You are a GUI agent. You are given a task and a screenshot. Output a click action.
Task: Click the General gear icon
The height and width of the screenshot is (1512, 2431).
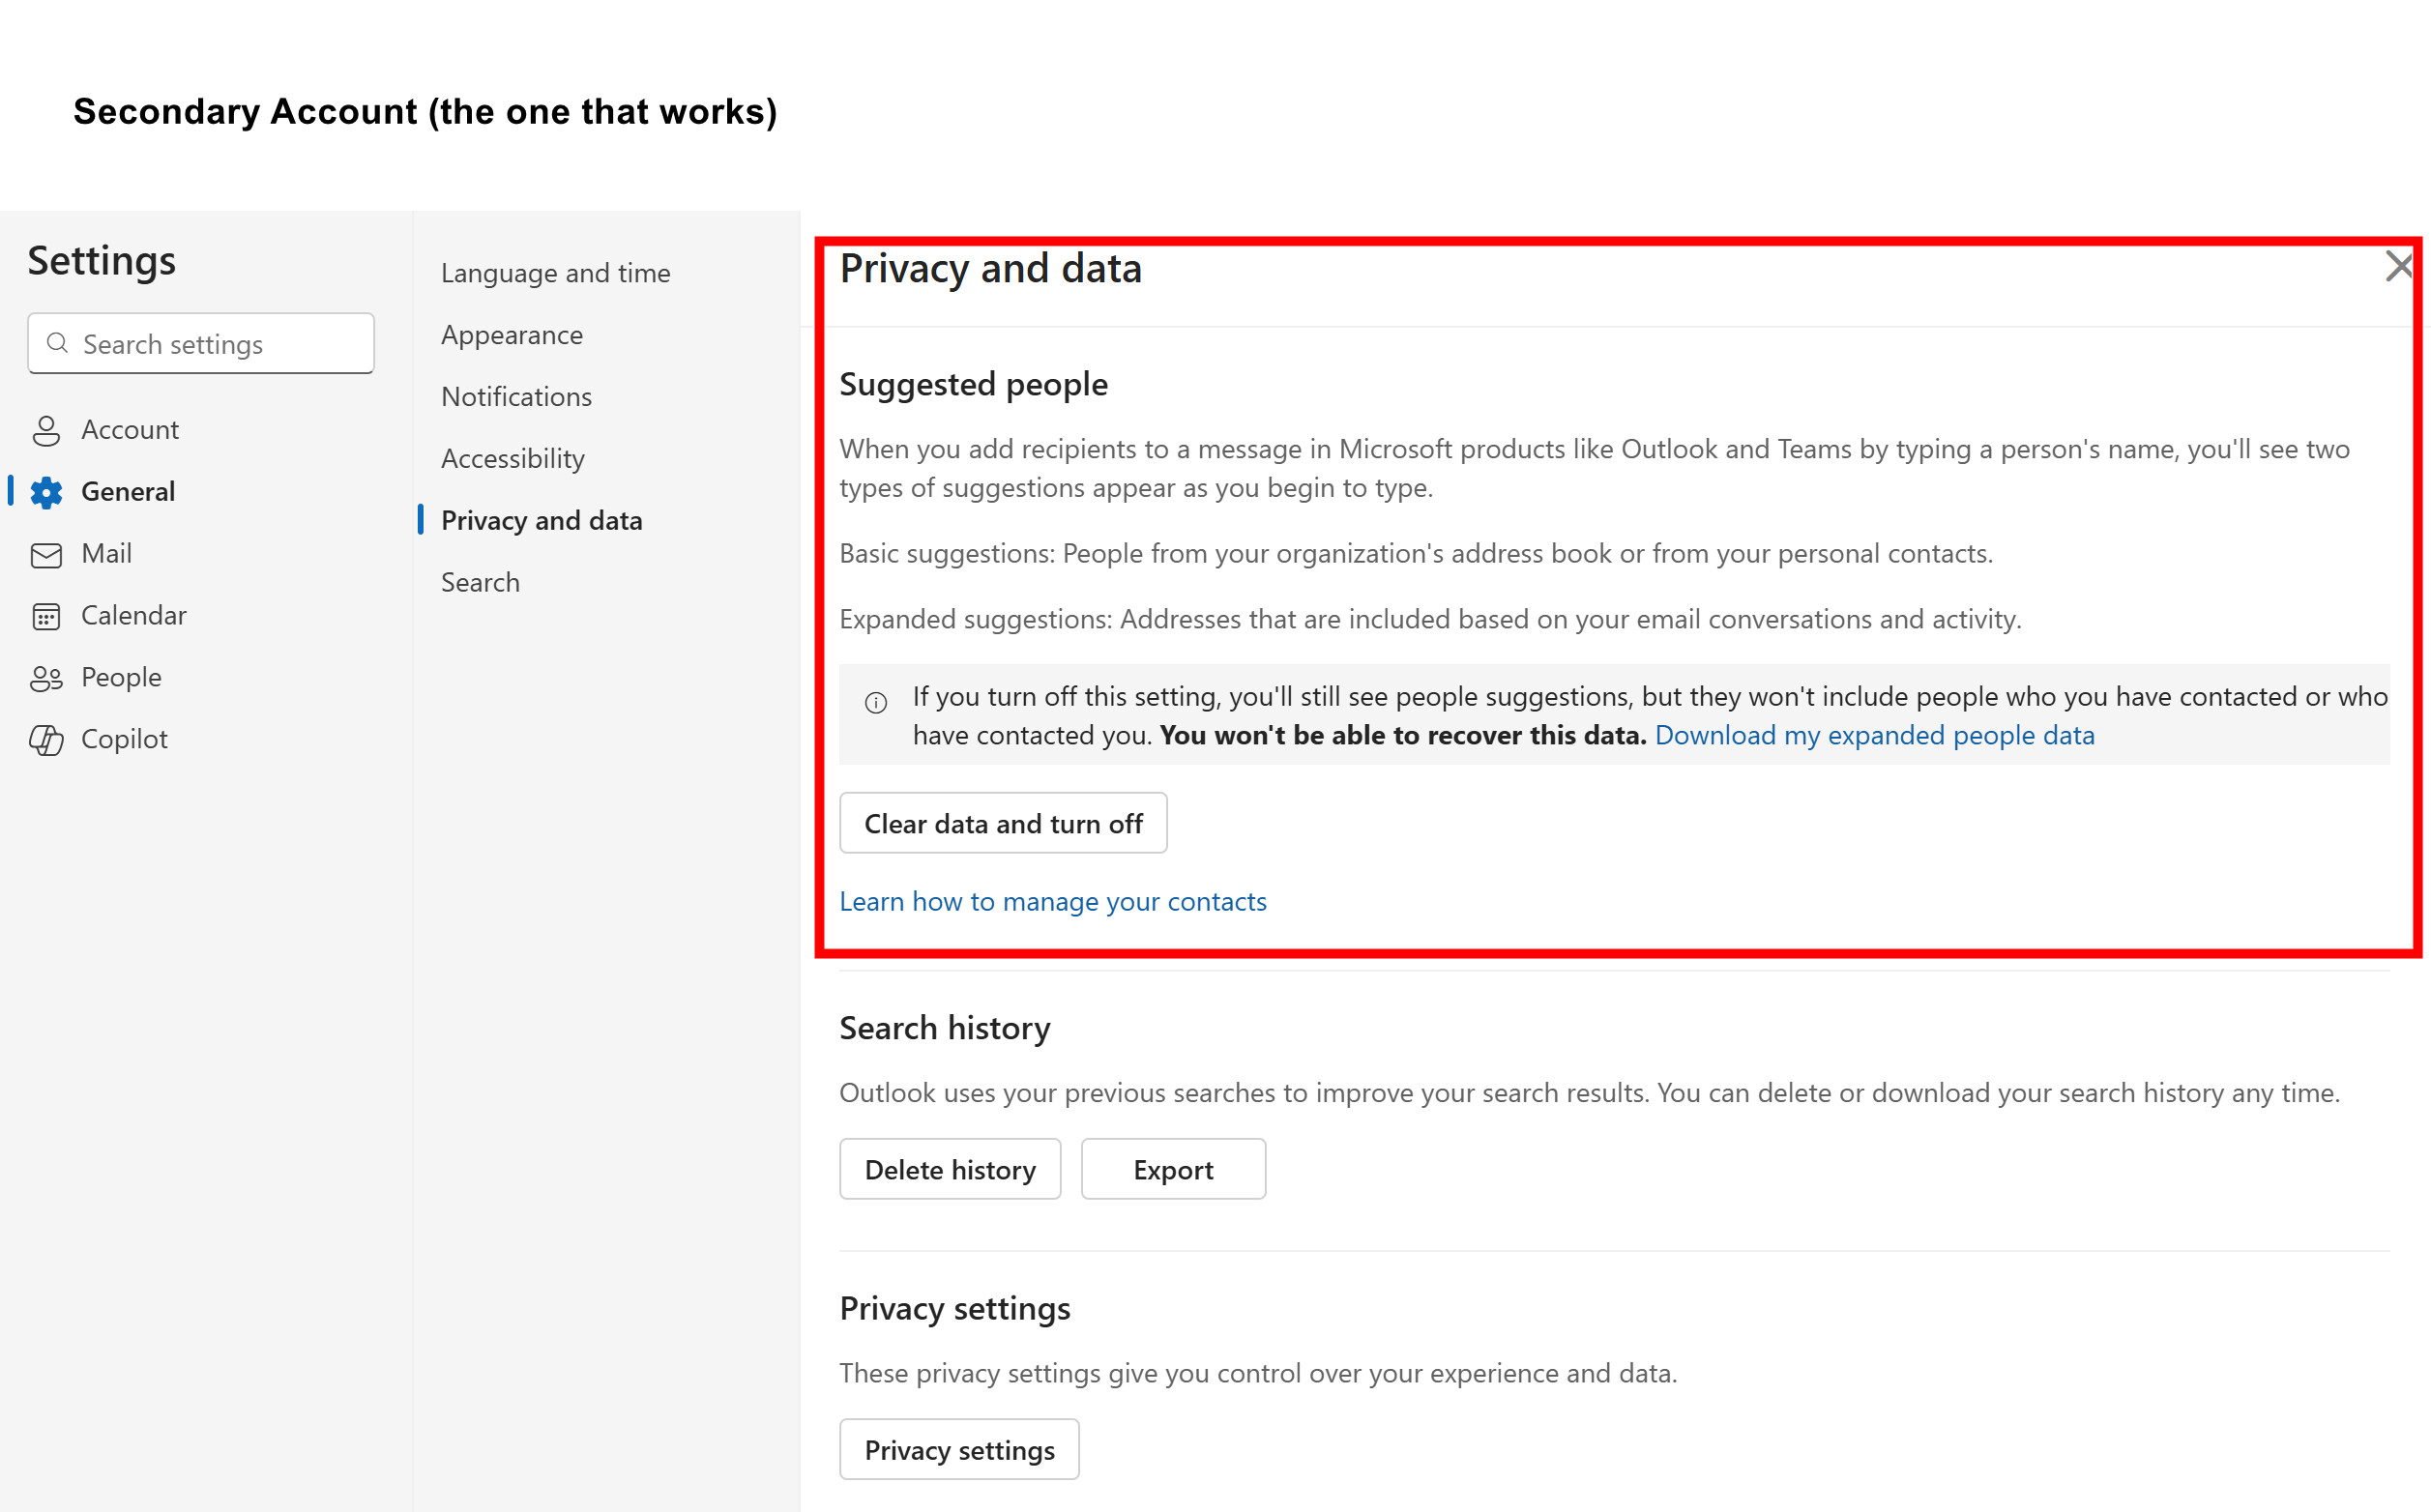point(46,492)
